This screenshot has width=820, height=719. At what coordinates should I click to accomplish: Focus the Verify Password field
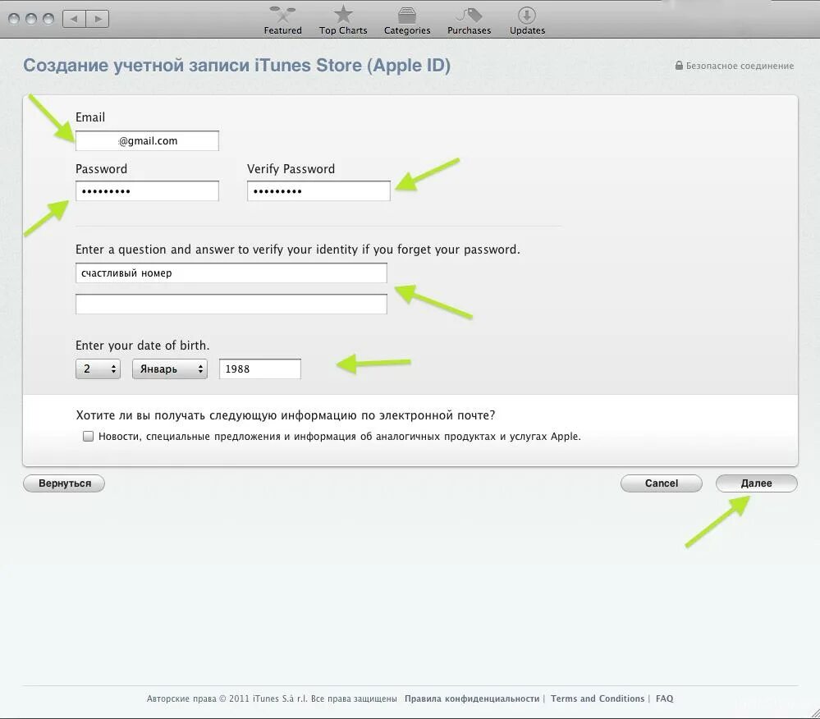(318, 191)
